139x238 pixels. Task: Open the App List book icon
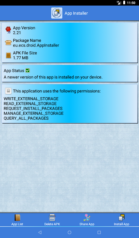pos(17,218)
